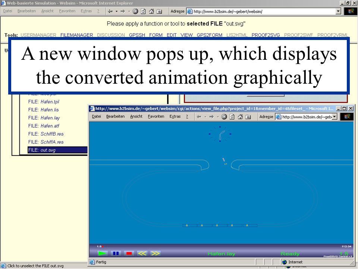Click the clock graphic in the animation
Image resolution: width=358 pixels, height=269 pixels.
(220, 134)
